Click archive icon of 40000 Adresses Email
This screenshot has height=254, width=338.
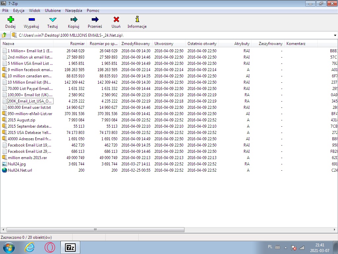pyautogui.click(x=4, y=139)
